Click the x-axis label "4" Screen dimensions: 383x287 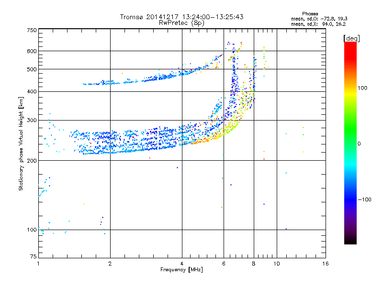click(x=182, y=264)
